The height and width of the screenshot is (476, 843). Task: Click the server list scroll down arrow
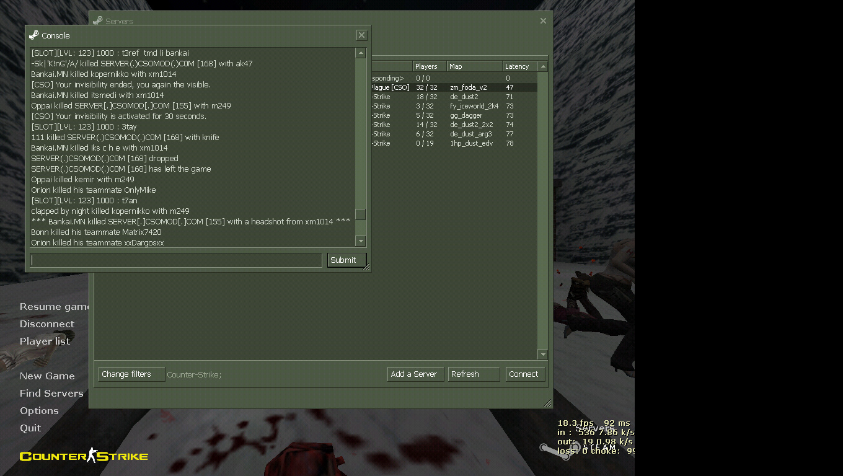pyautogui.click(x=543, y=355)
